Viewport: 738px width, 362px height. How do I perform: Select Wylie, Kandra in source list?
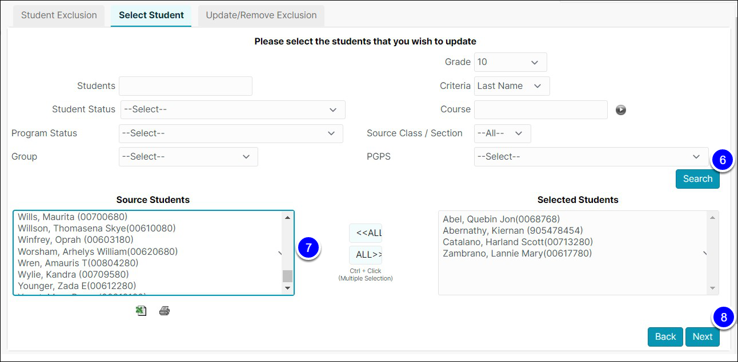pyautogui.click(x=73, y=274)
